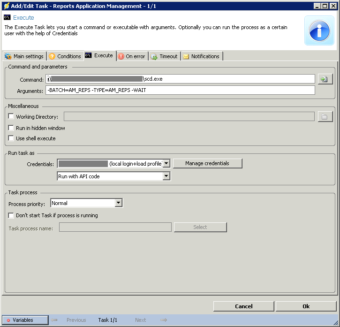Open the Process priority dropdown
Viewport: 340px width, 327px height.
click(x=119, y=203)
